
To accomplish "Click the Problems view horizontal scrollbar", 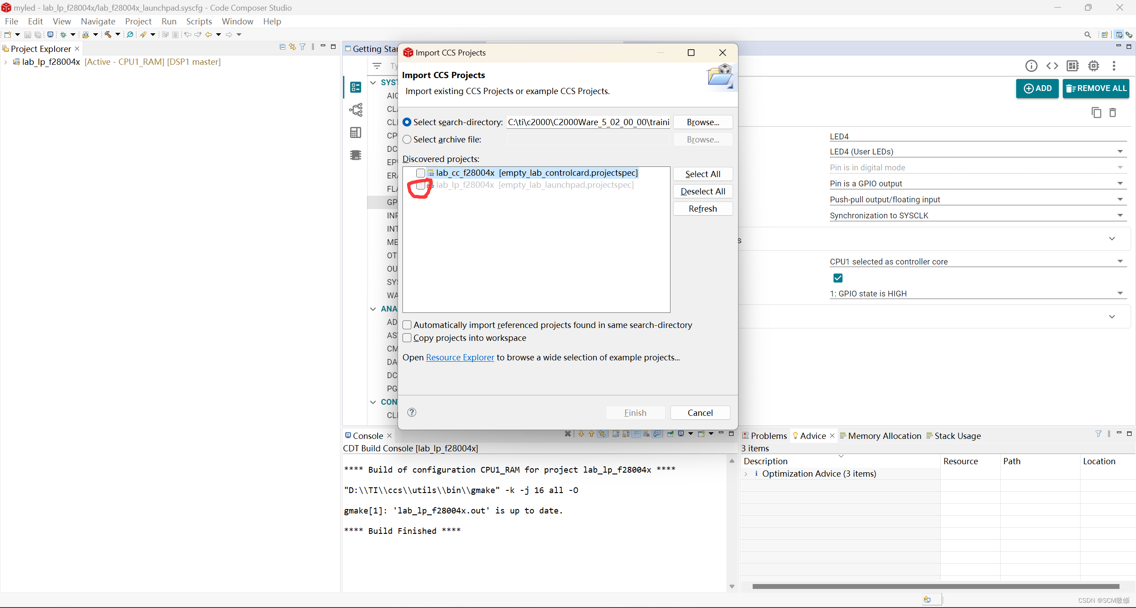I will click(x=935, y=586).
